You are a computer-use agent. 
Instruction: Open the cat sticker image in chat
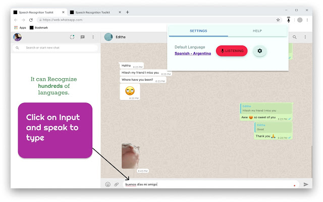pos(131,156)
